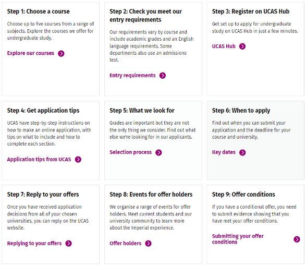Viewport: 306px width, 265px height.
Task: Click the arrow icon after Replying to your offers
Action: (68, 244)
